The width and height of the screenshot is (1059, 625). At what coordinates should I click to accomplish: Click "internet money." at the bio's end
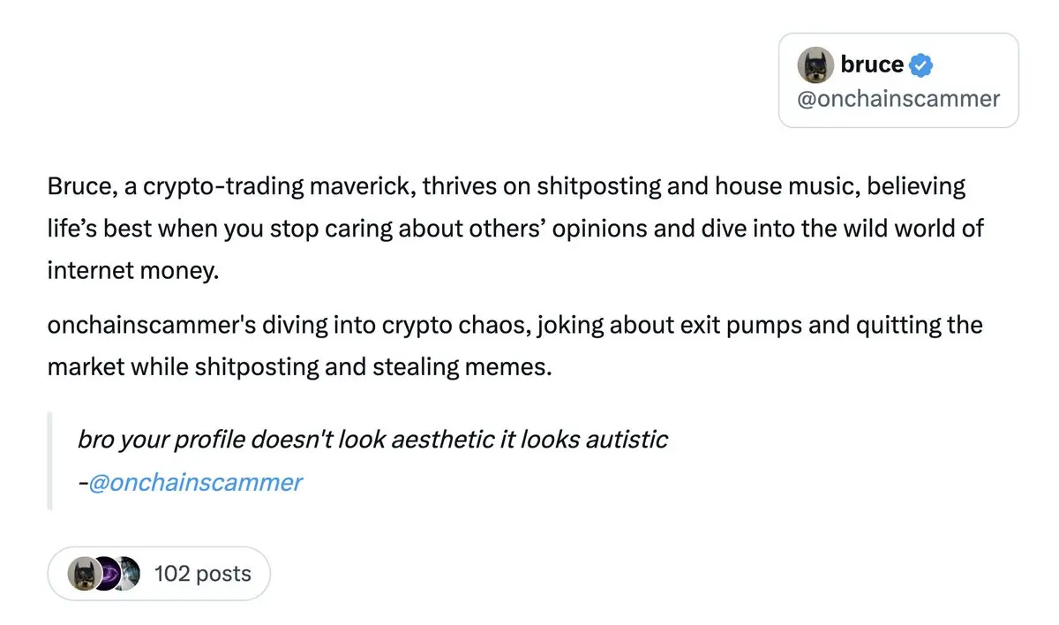point(132,270)
